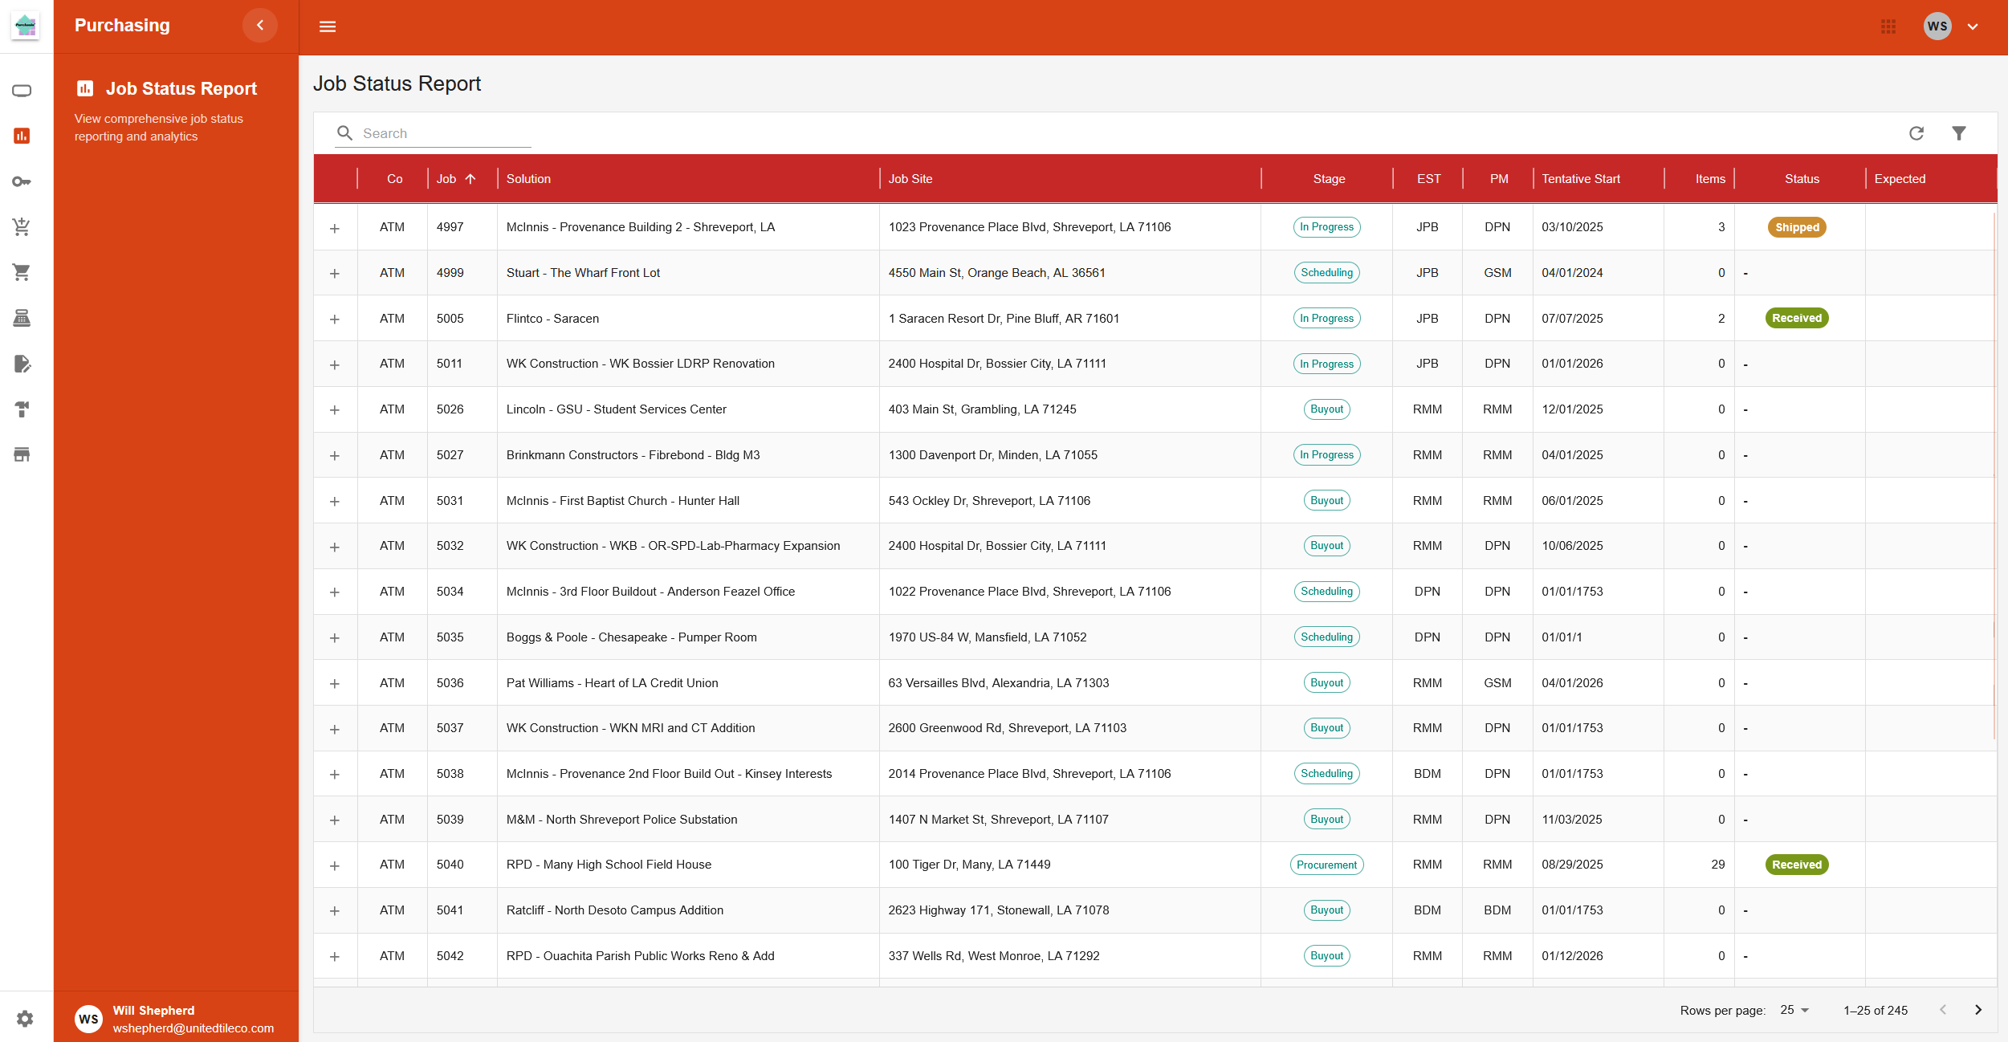
Task: Open the hammer tools icon in the sidebar
Action: pyautogui.click(x=22, y=409)
